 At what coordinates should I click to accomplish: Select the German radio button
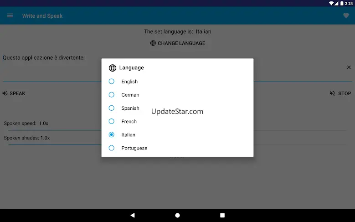[111, 95]
